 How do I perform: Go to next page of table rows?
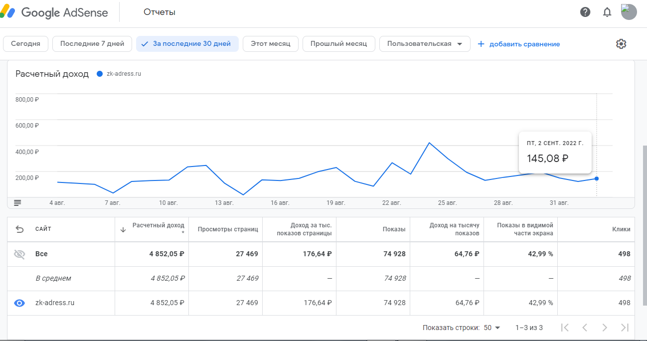(604, 328)
